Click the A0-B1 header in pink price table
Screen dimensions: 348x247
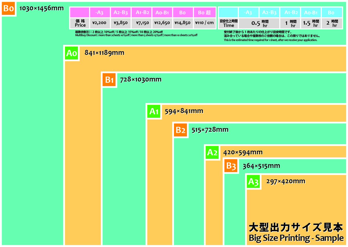point(162,13)
